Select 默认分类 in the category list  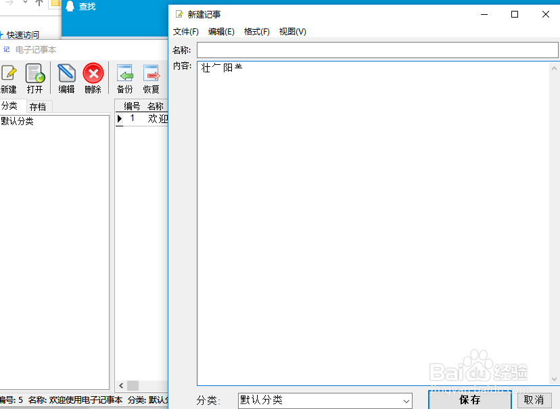tap(17, 121)
